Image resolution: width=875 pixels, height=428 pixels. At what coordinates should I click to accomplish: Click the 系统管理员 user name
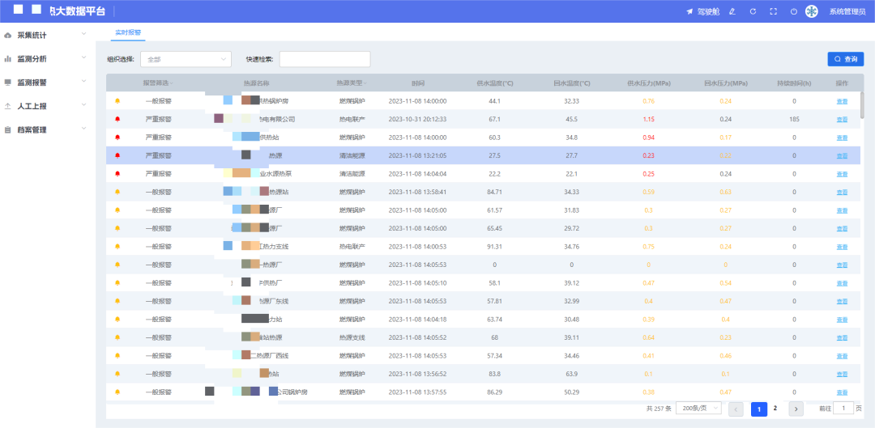(x=847, y=11)
